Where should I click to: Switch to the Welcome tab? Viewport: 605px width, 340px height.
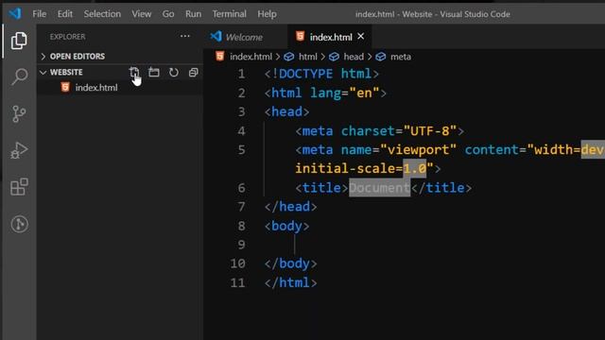pos(245,37)
